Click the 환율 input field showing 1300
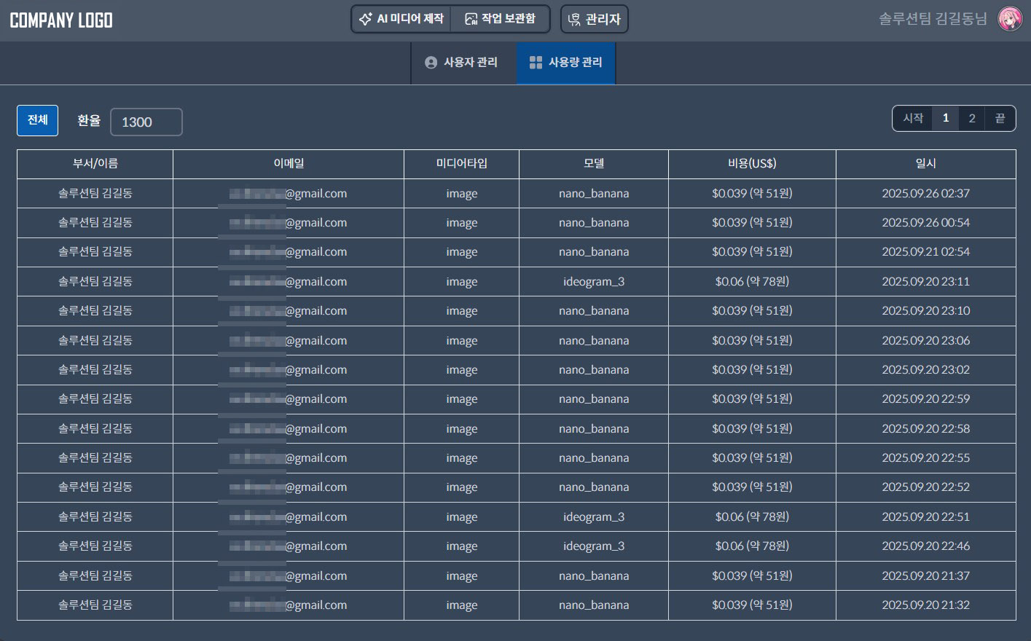Viewport: 1031px width, 641px height. [146, 122]
